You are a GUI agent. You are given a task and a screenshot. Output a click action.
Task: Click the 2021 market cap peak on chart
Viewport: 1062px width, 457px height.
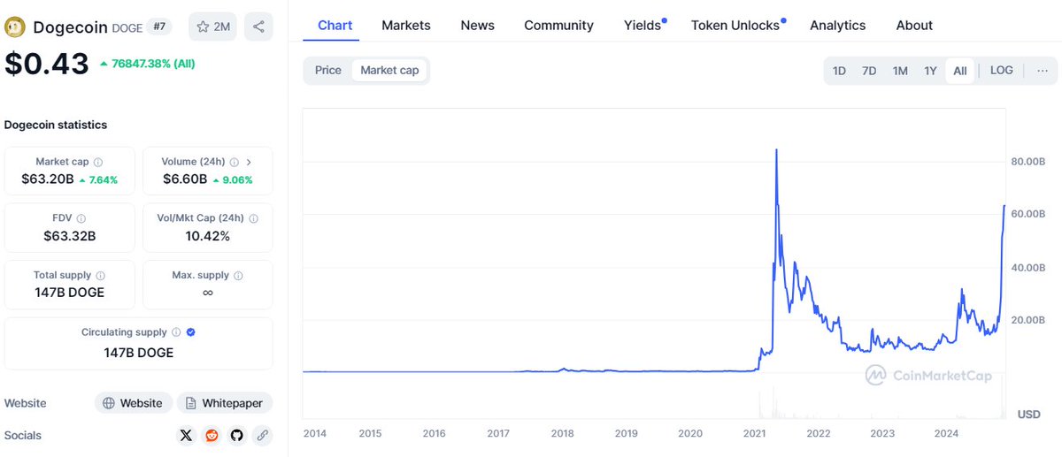pos(776,151)
